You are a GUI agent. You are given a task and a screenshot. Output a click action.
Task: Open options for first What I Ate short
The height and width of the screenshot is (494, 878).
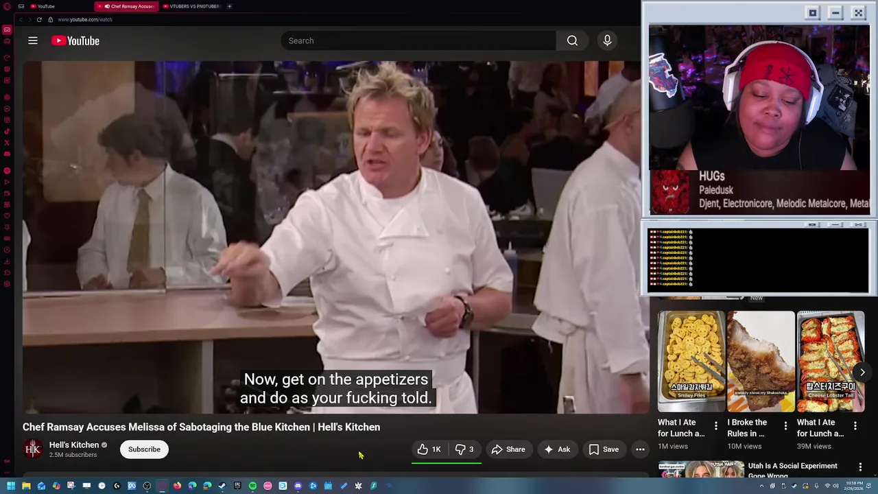tap(715, 426)
